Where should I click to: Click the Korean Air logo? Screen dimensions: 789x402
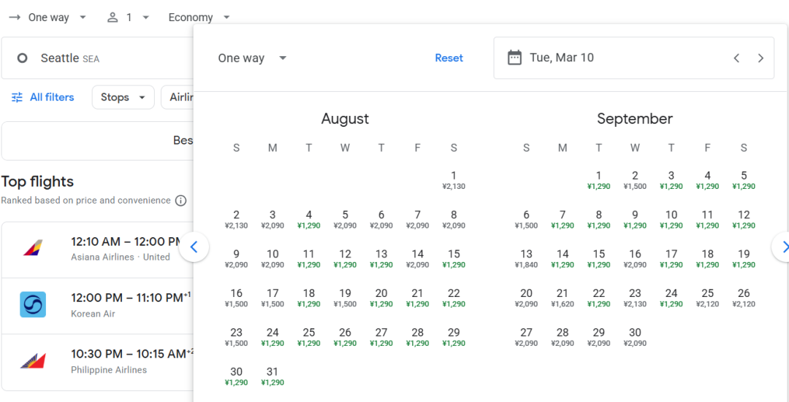(x=33, y=304)
